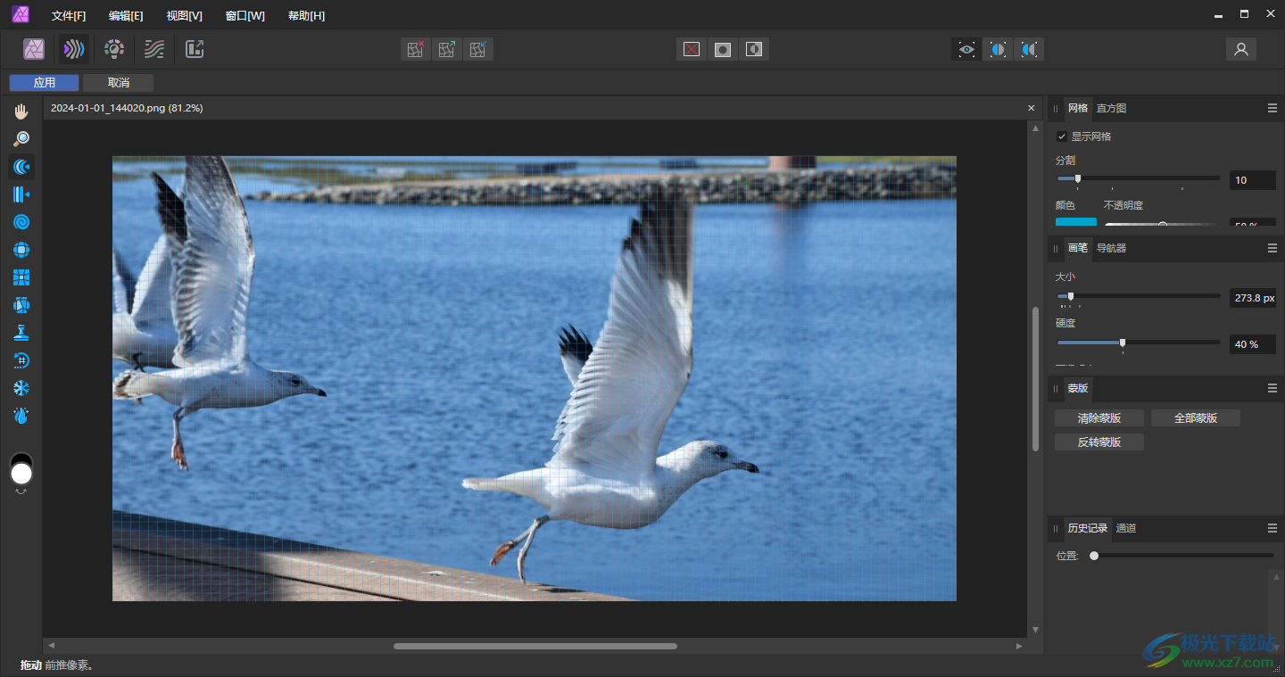Open the 网格 panel options menu
1285x677 pixels.
pos(1273,108)
